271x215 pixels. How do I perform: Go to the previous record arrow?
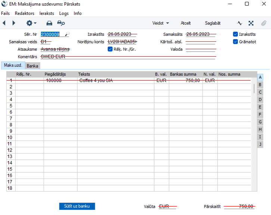coord(4,23)
